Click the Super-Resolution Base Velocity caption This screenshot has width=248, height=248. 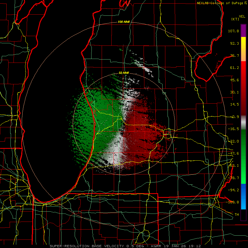(x=125, y=246)
